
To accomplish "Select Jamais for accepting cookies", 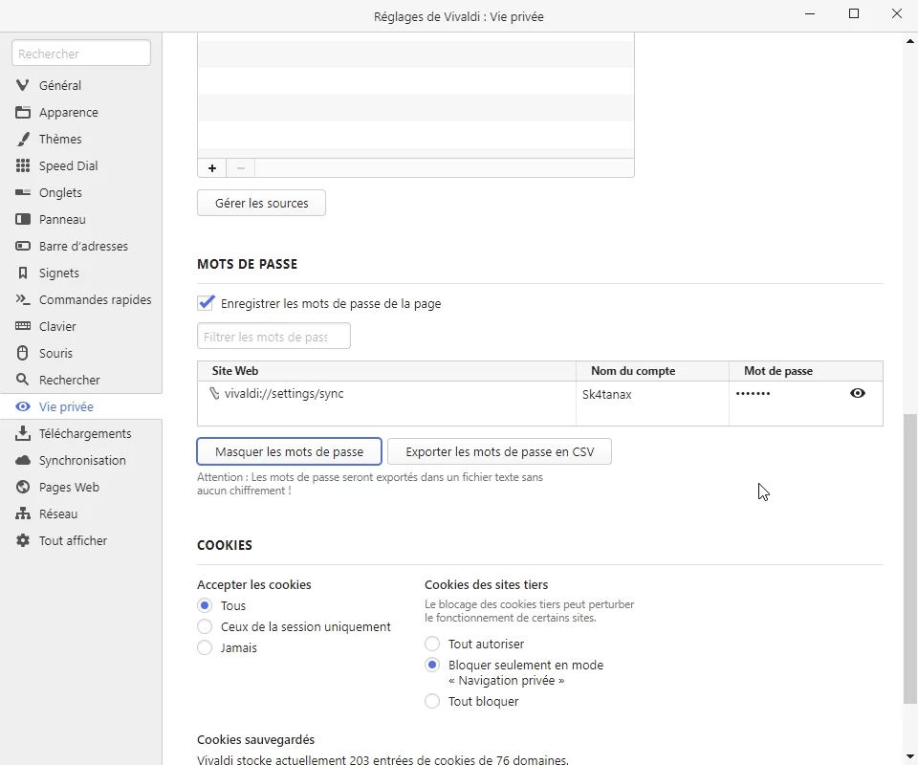I will pyautogui.click(x=205, y=647).
